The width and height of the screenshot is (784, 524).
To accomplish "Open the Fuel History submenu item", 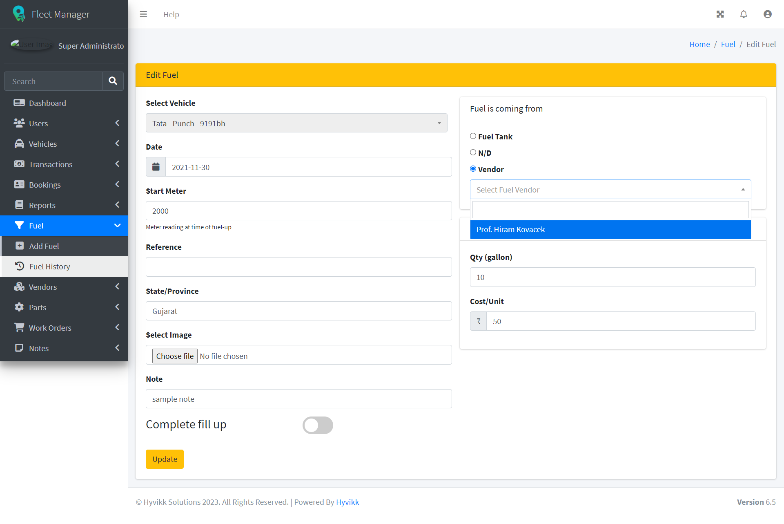I will 65,266.
